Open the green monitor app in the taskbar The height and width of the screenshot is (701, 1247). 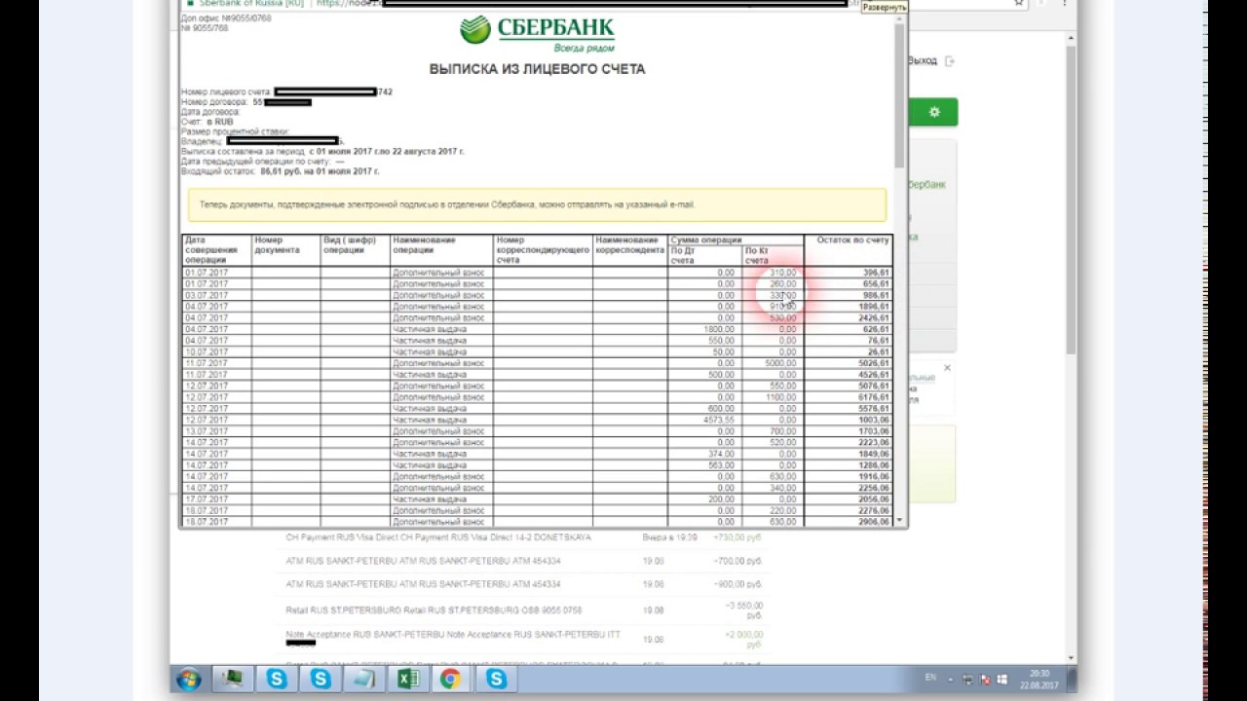[x=233, y=679]
